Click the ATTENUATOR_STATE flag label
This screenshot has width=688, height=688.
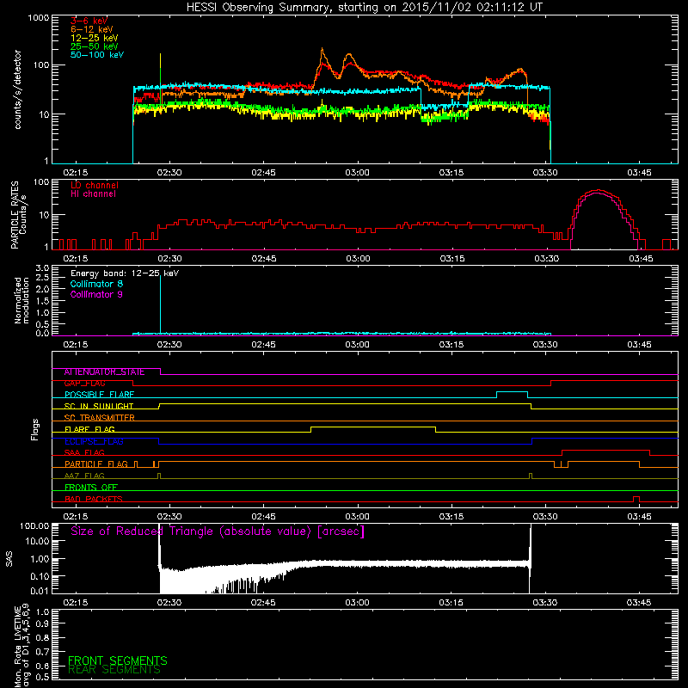pyautogui.click(x=104, y=372)
